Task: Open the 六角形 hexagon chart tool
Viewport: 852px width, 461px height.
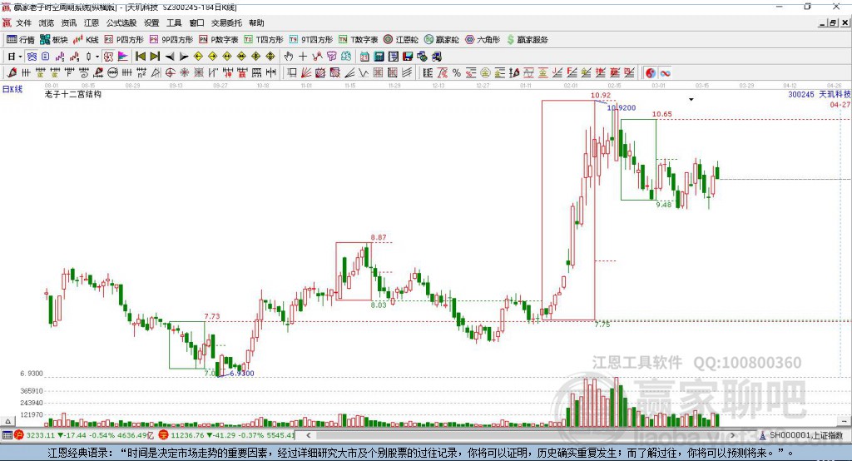Action: coord(483,40)
